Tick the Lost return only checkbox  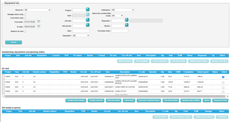click(25, 18)
